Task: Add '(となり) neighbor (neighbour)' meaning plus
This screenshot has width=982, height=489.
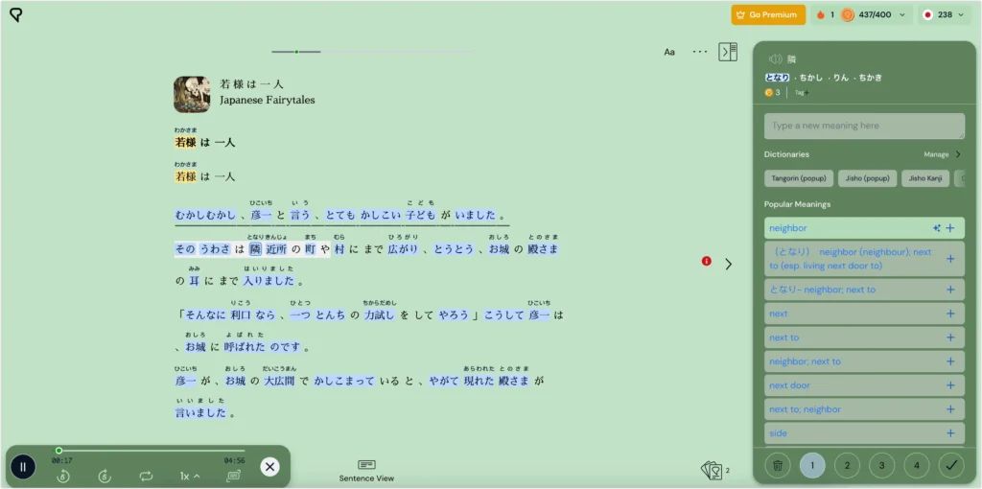Action: tap(950, 259)
